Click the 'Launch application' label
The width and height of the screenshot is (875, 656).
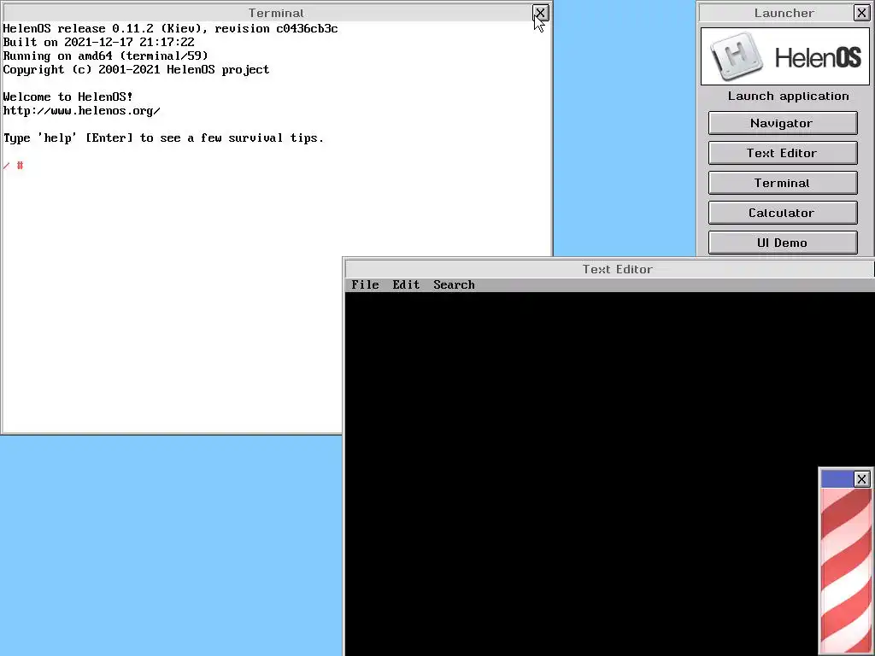[788, 96]
